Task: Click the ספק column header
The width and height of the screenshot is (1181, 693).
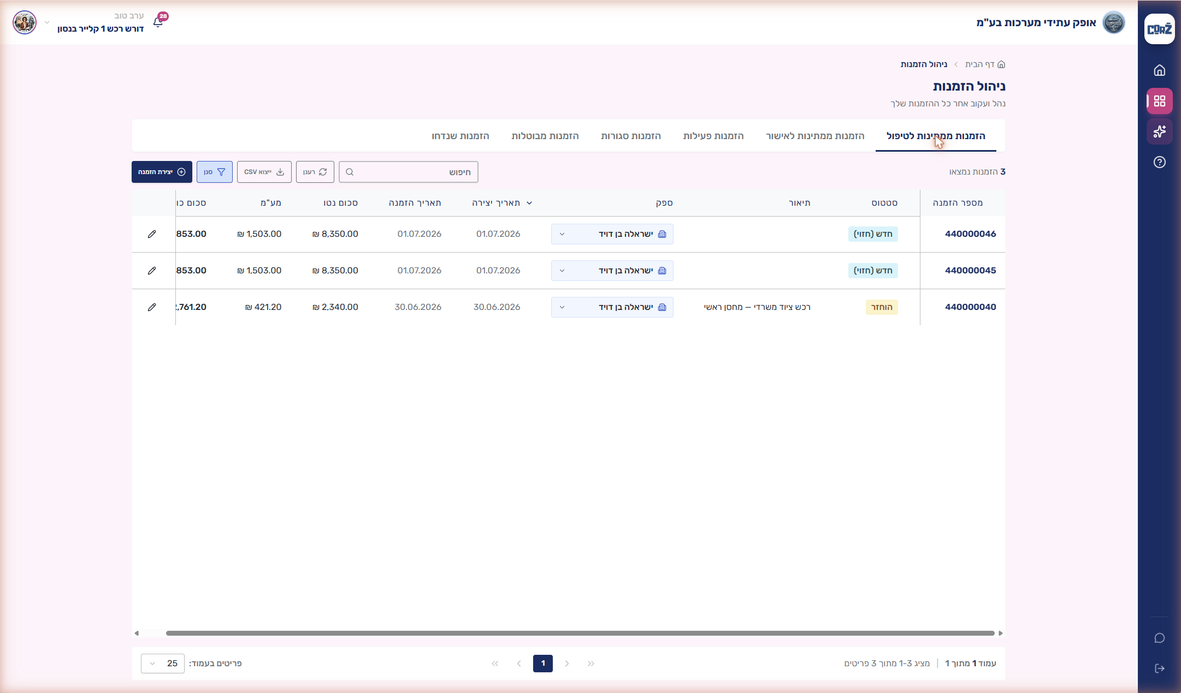Action: coord(664,203)
